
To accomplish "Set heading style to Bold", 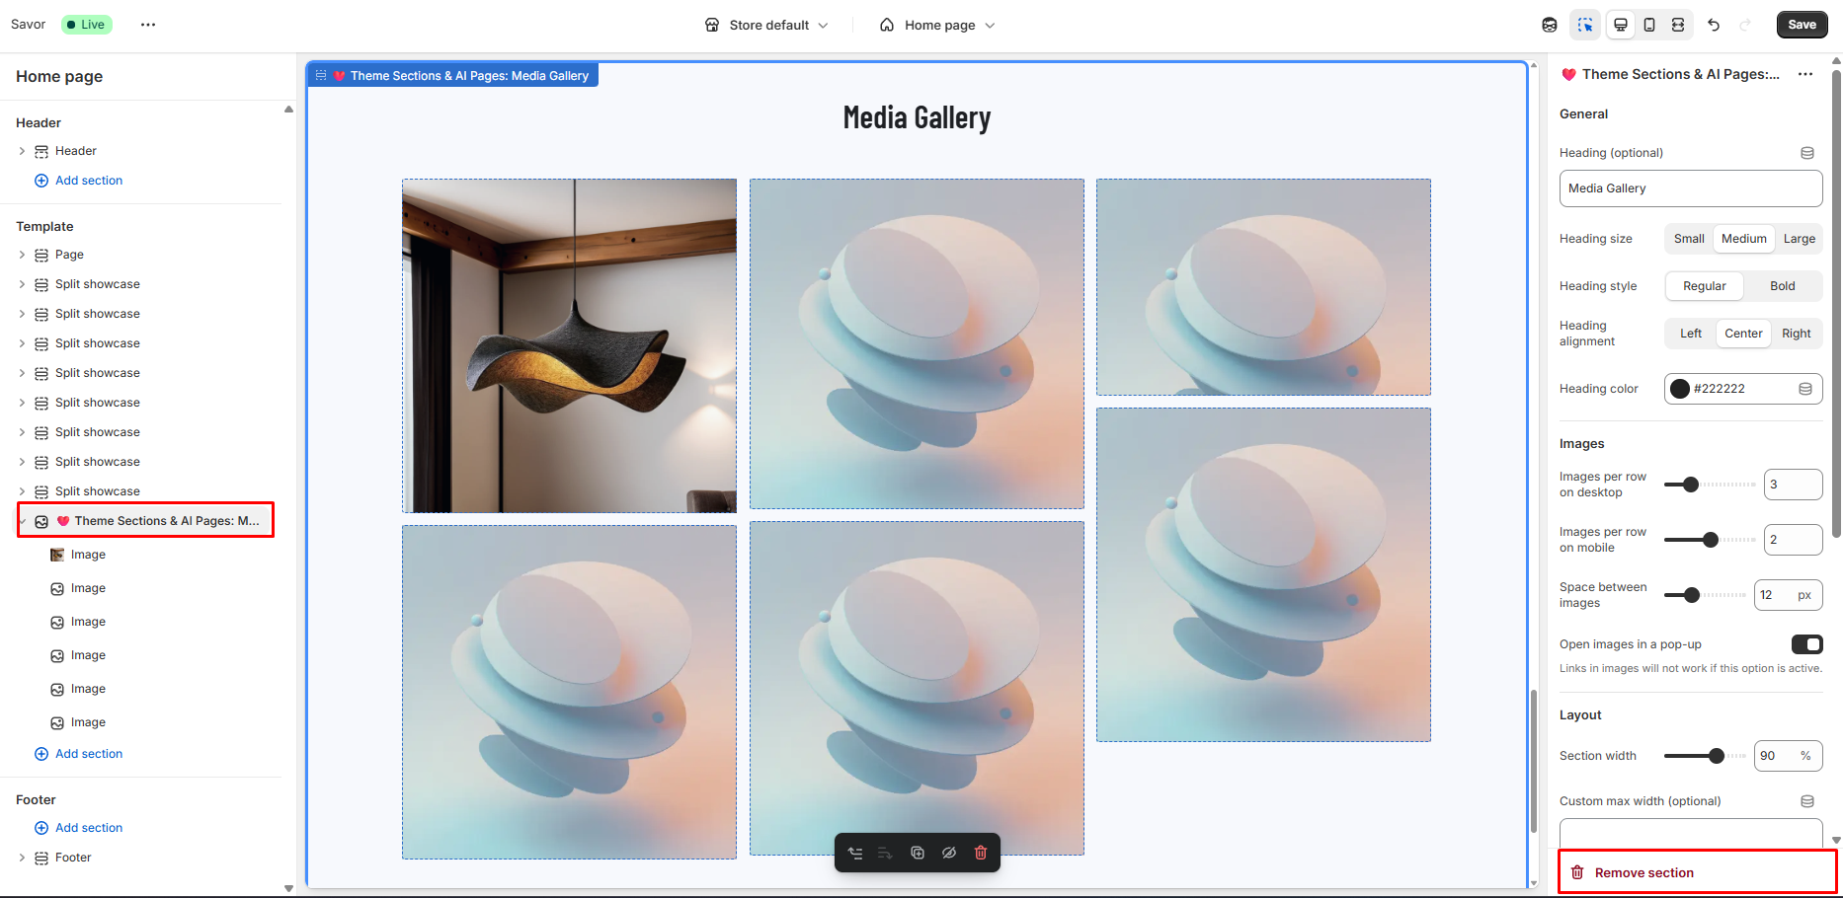I will 1783,286.
